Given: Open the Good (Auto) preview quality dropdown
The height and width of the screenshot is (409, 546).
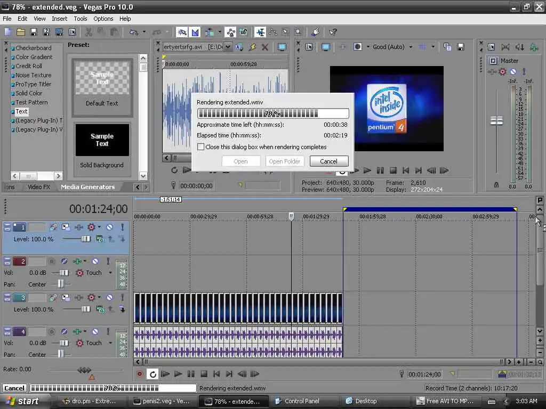Looking at the screenshot, I should coord(411,47).
